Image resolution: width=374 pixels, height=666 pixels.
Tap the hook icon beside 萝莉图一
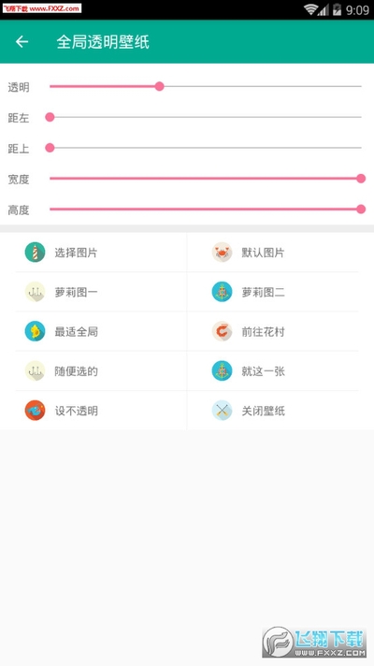pyautogui.click(x=35, y=292)
